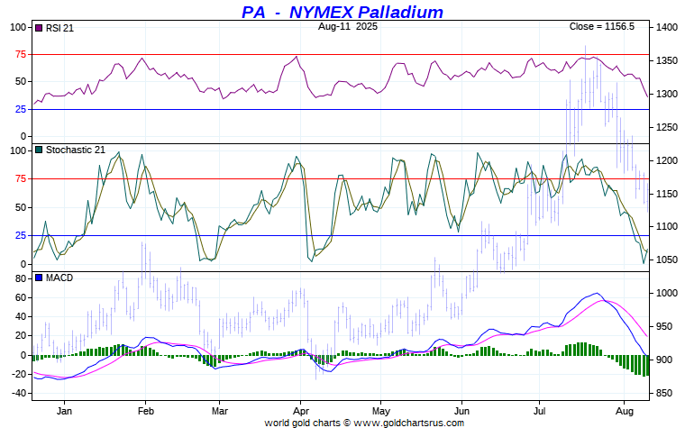Viewport: 685px width, 428px height.
Task: Click the 'Mar' month label
Action: click(219, 411)
